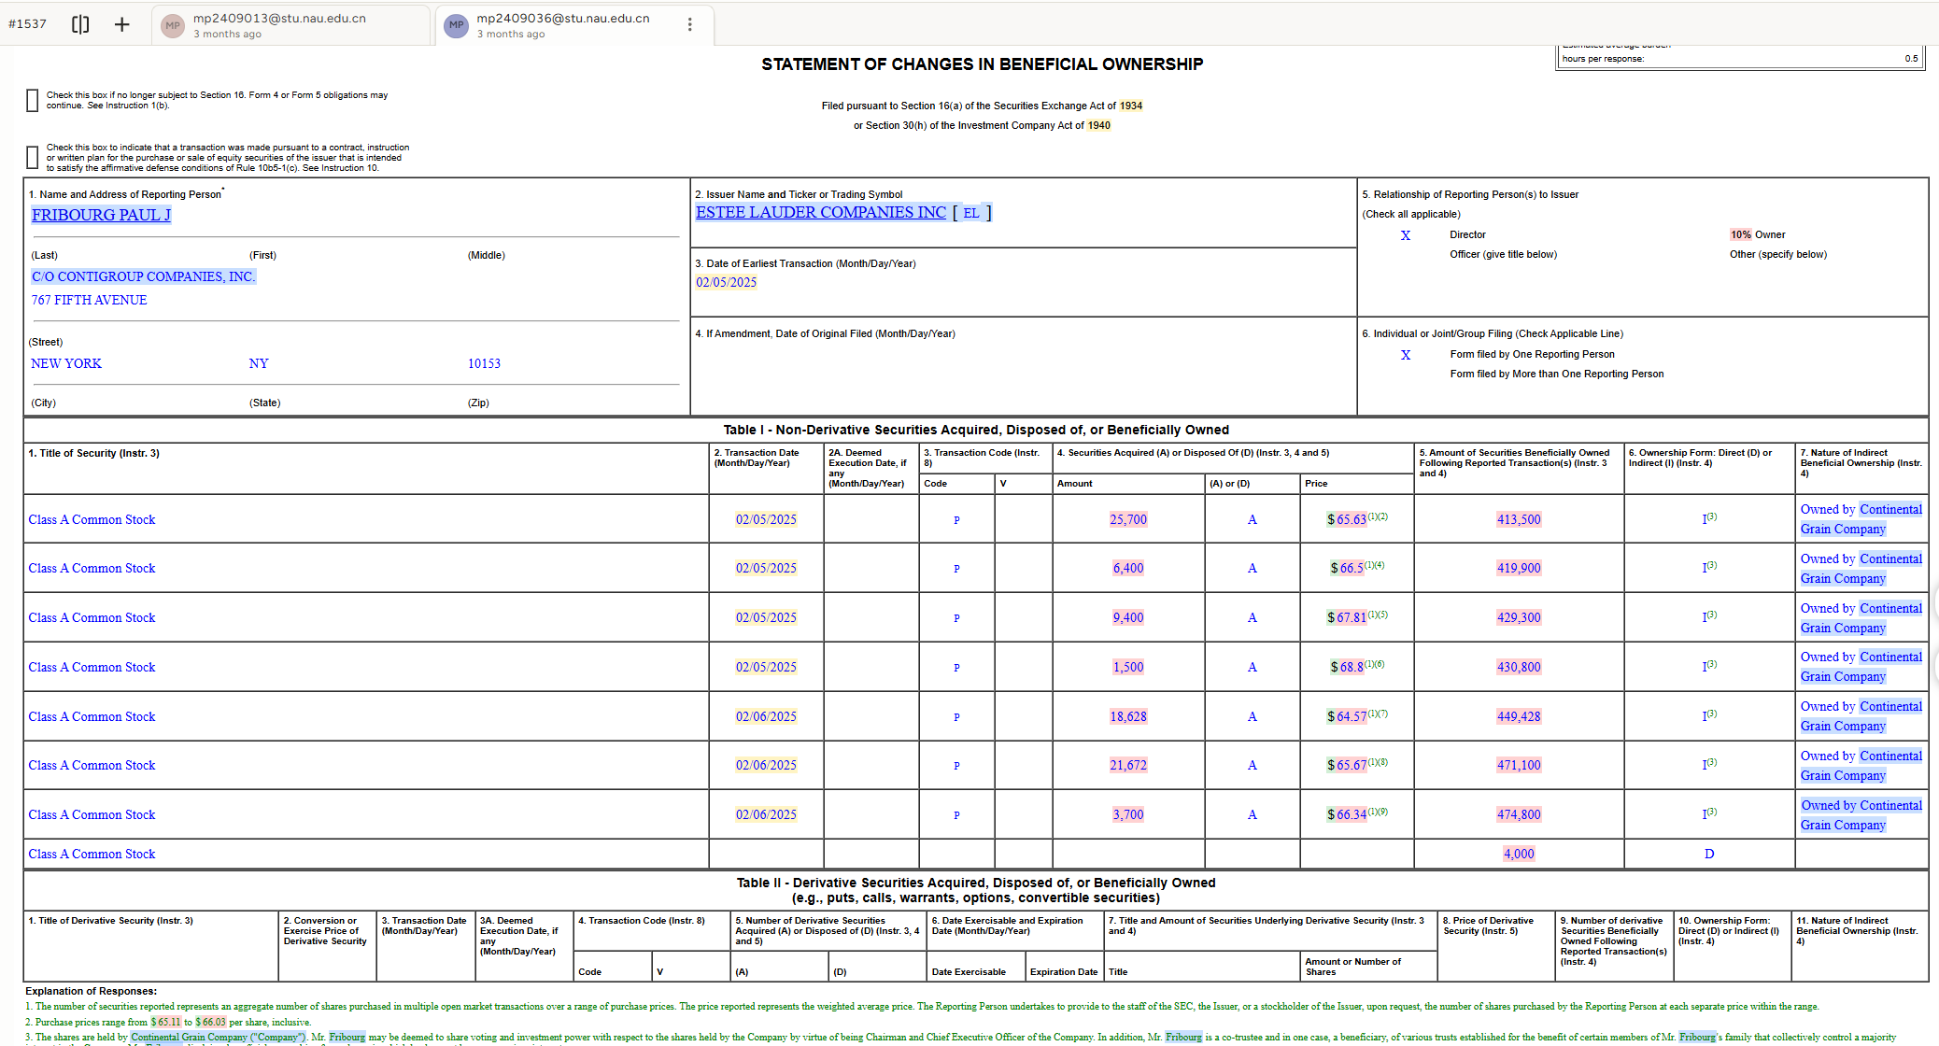Select the owned total '449,428'
The height and width of the screenshot is (1046, 1939).
click(x=1519, y=716)
